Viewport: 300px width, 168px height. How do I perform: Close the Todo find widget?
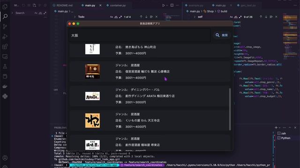click(156, 17)
